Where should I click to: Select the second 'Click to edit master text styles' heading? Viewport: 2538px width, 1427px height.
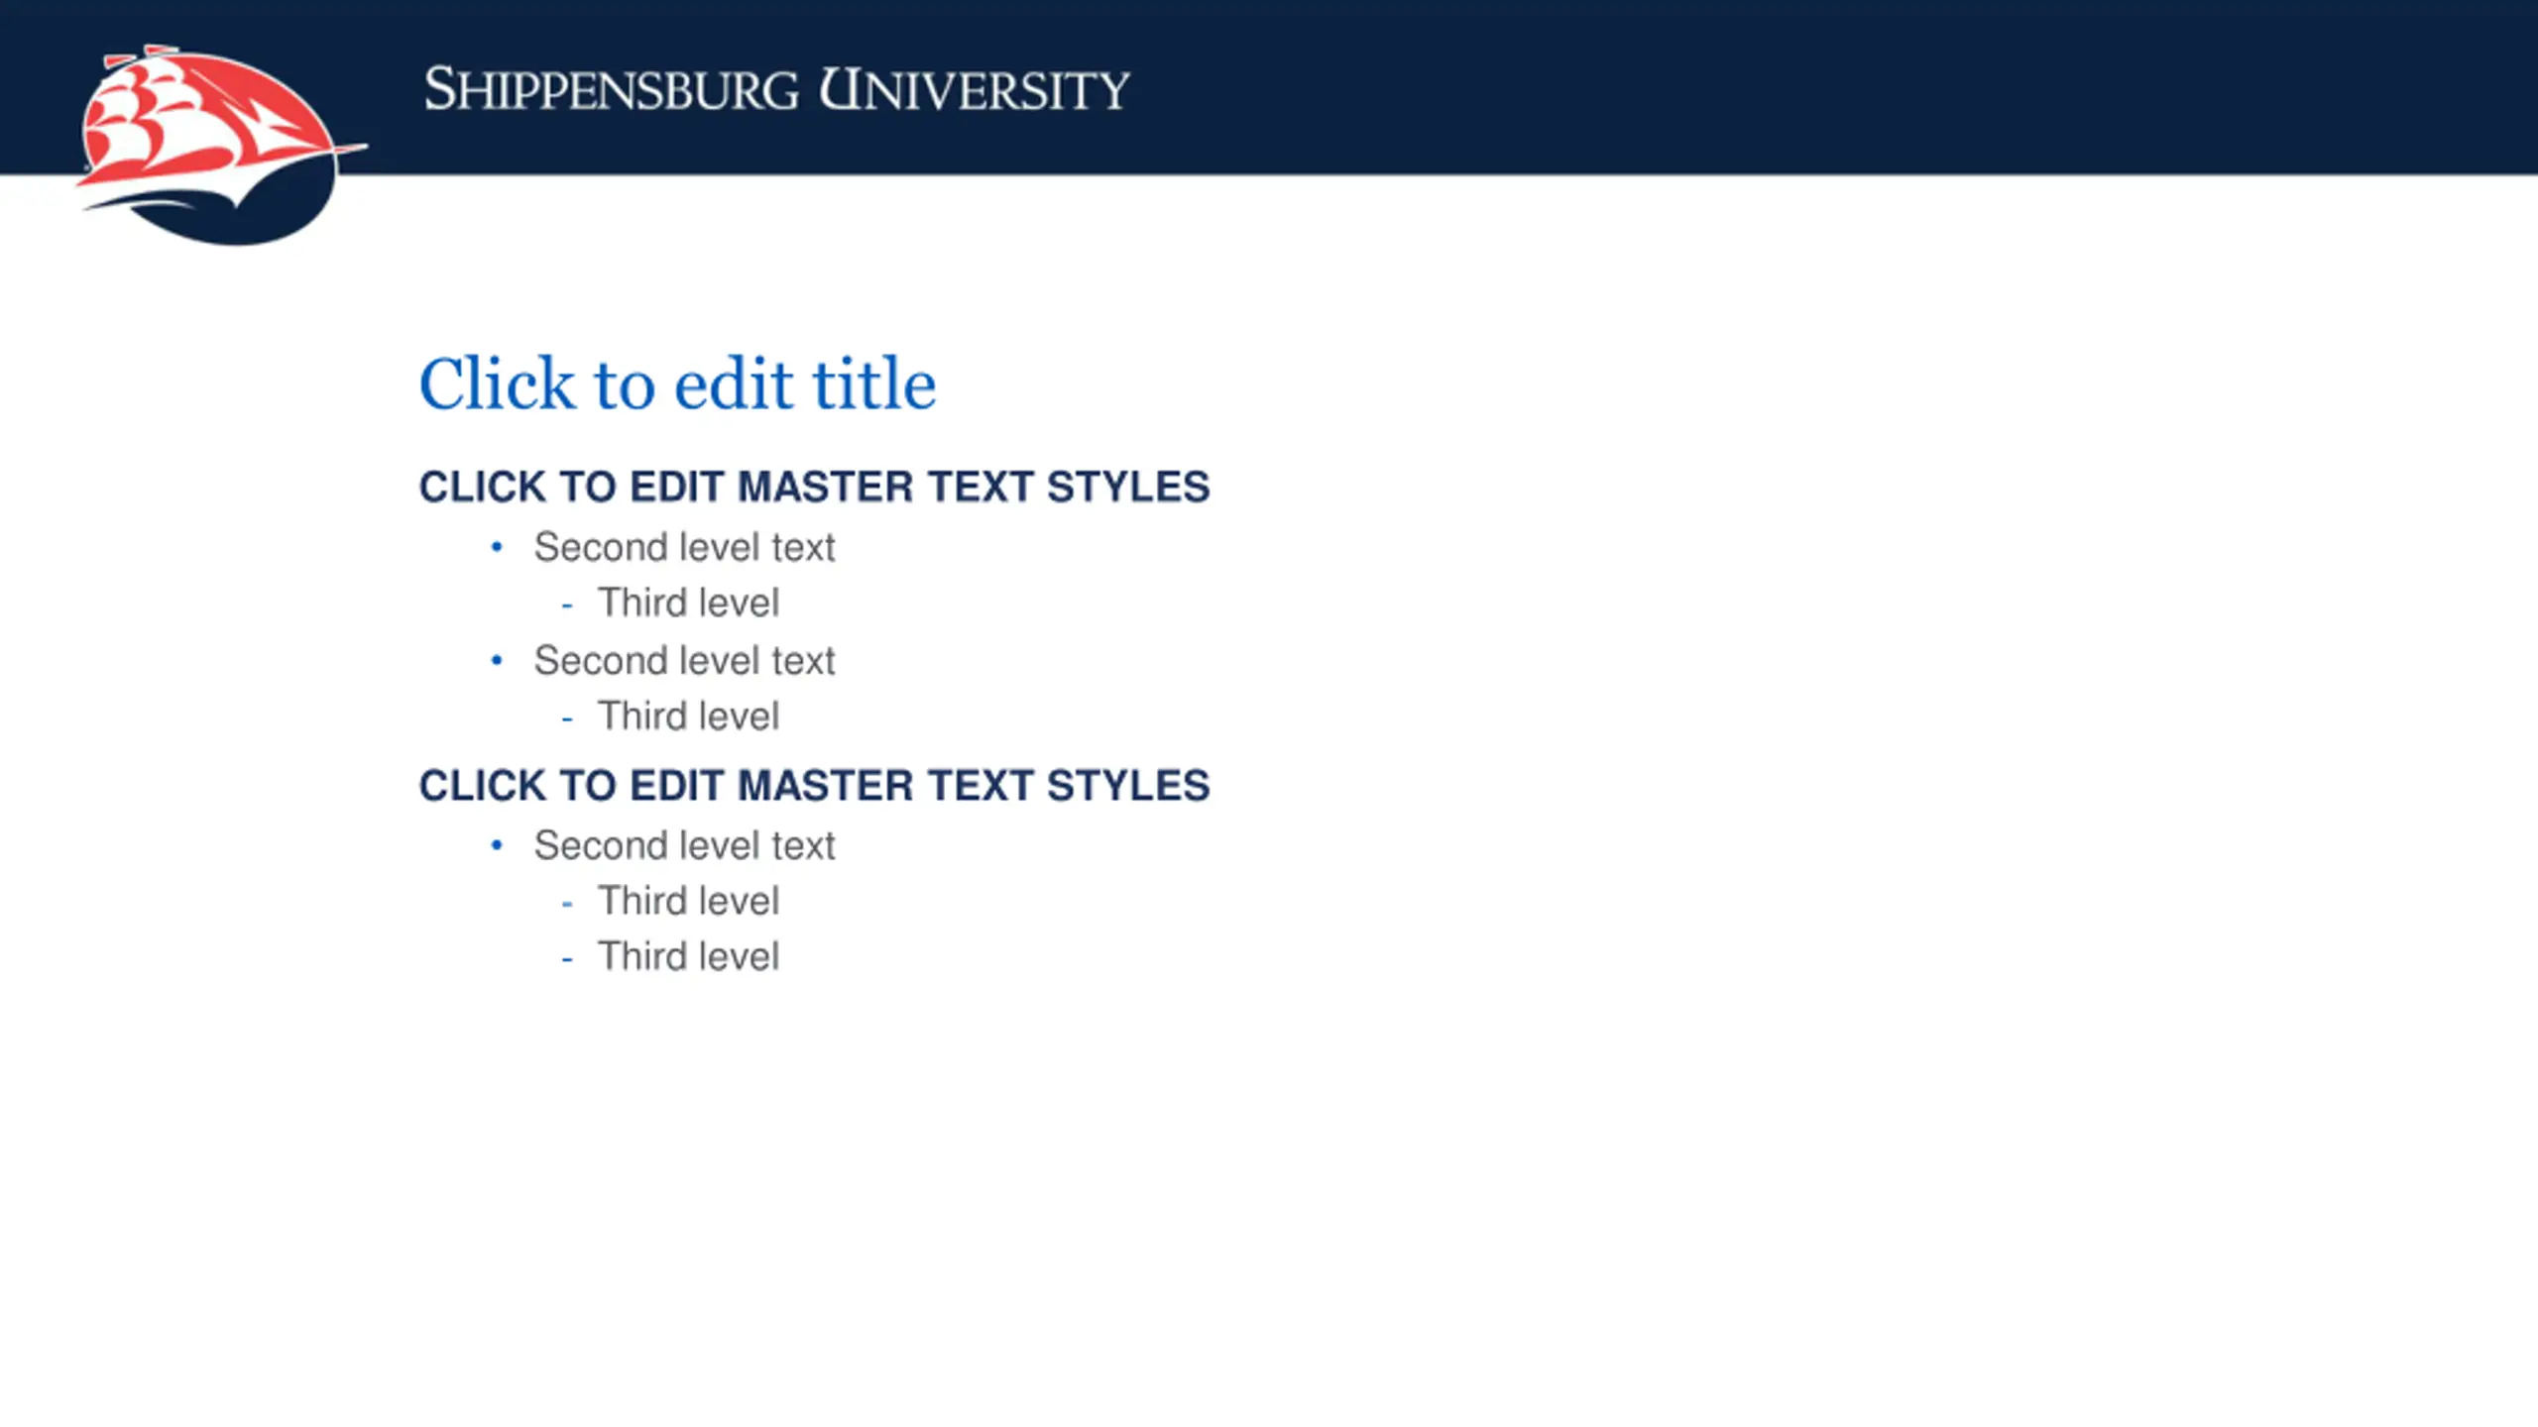(x=814, y=785)
